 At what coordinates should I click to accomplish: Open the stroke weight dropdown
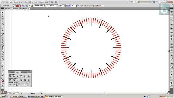[32, 6]
